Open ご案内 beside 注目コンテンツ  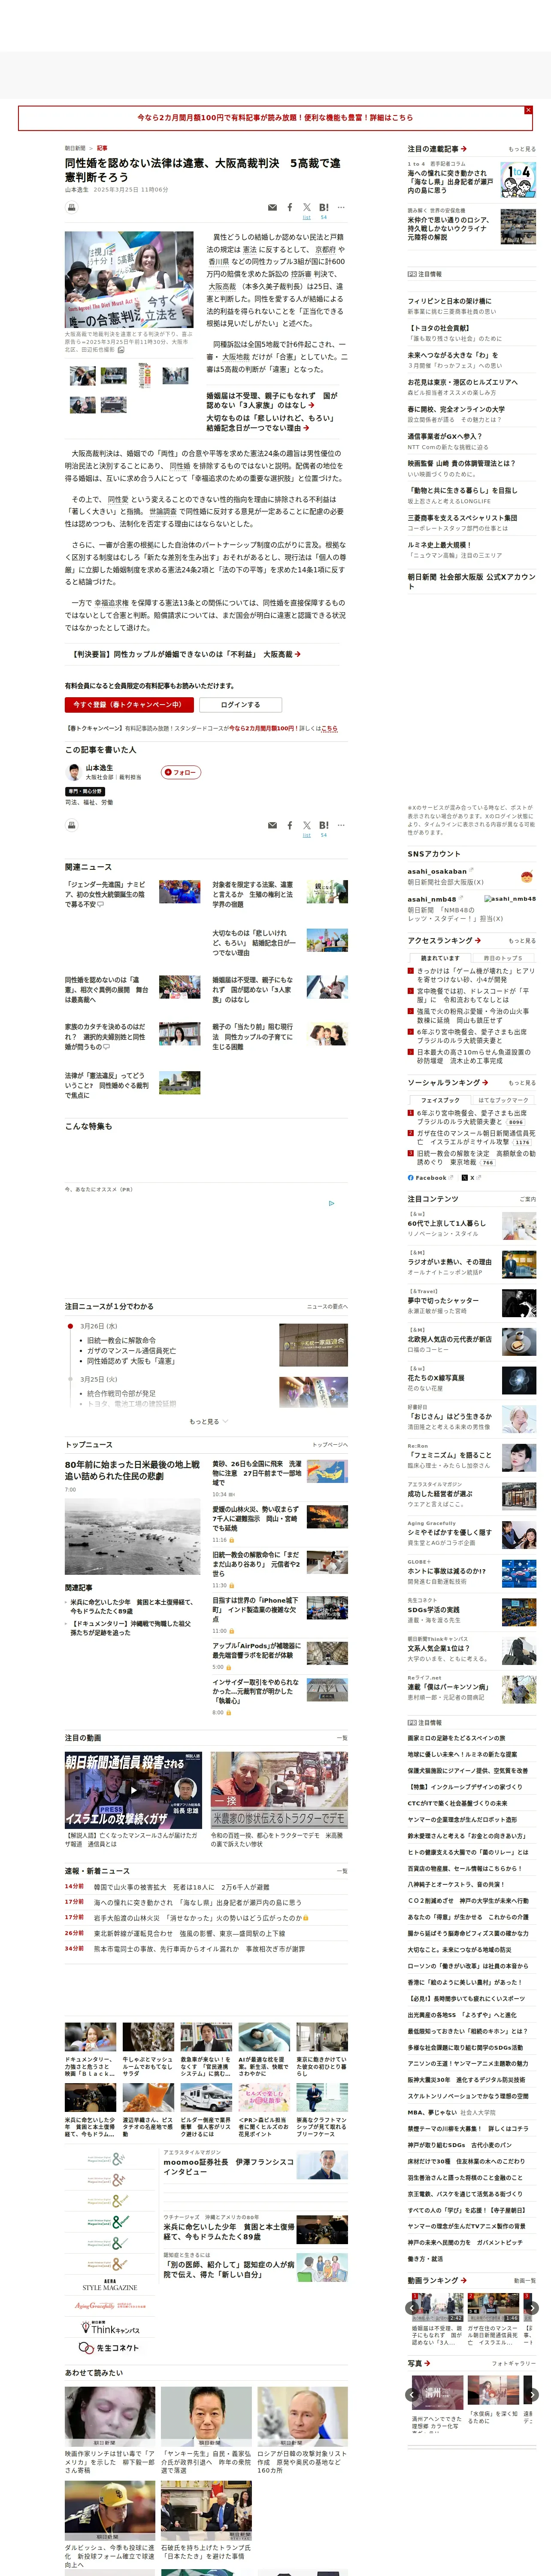point(528,1199)
